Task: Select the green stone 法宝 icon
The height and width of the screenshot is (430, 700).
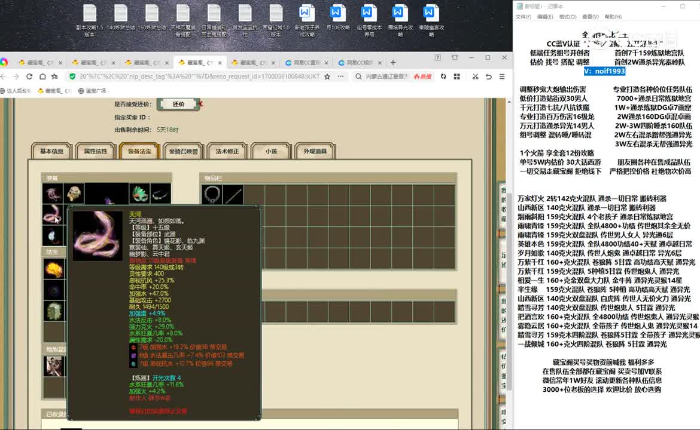Action: tap(54, 312)
